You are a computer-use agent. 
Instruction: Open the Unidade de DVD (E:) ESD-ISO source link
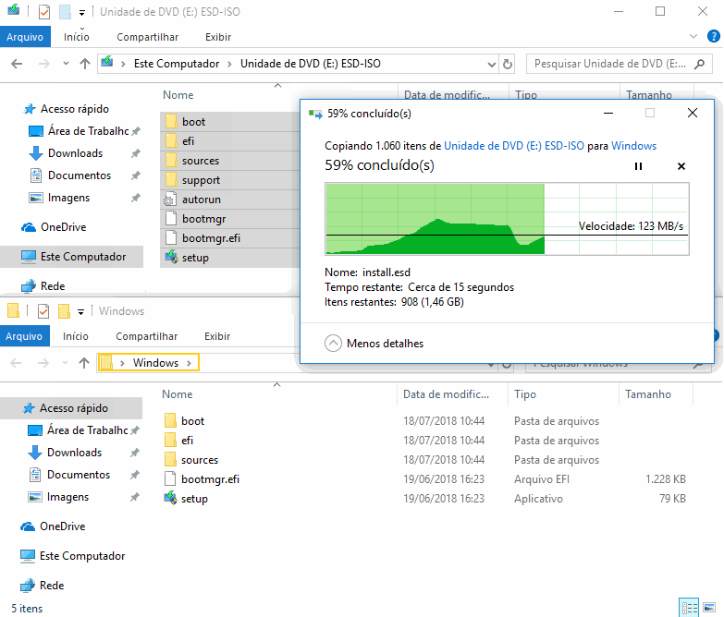point(513,146)
